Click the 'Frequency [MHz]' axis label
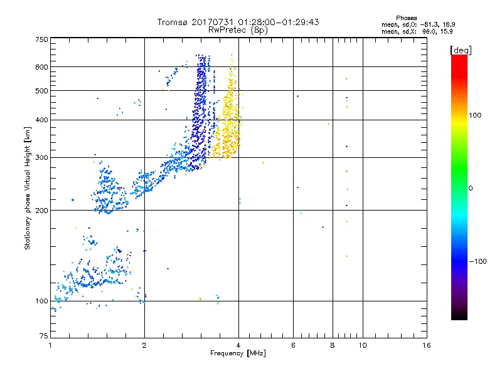Image resolution: width=502 pixels, height=376 pixels. tap(238, 353)
